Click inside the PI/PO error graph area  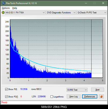56,49
